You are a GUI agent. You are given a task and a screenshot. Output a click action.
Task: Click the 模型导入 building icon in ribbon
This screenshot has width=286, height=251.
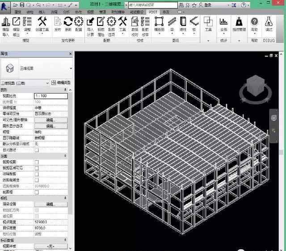6,21
